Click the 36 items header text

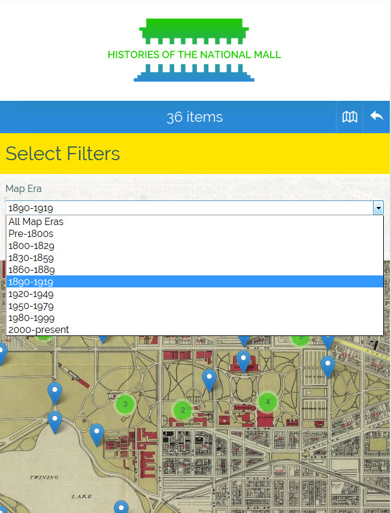[x=195, y=117]
